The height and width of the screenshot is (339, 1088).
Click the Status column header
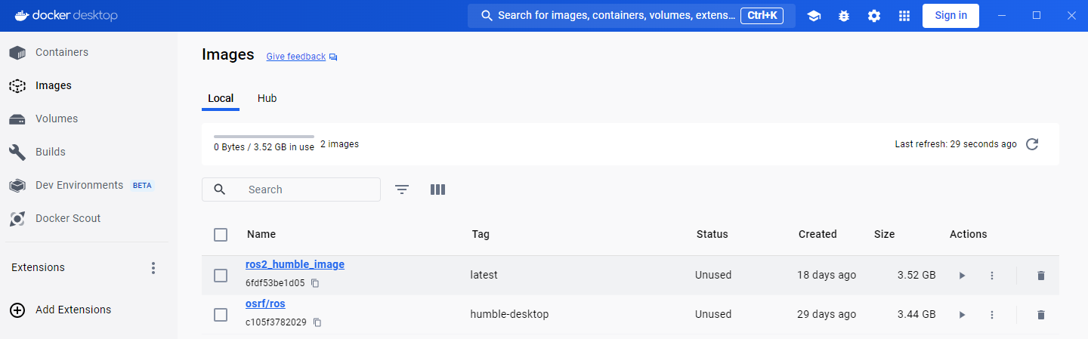[712, 234]
